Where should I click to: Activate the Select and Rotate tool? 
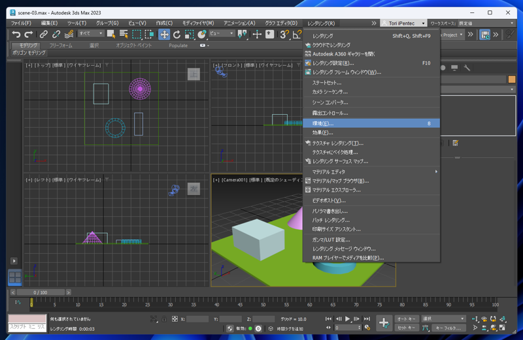[177, 35]
